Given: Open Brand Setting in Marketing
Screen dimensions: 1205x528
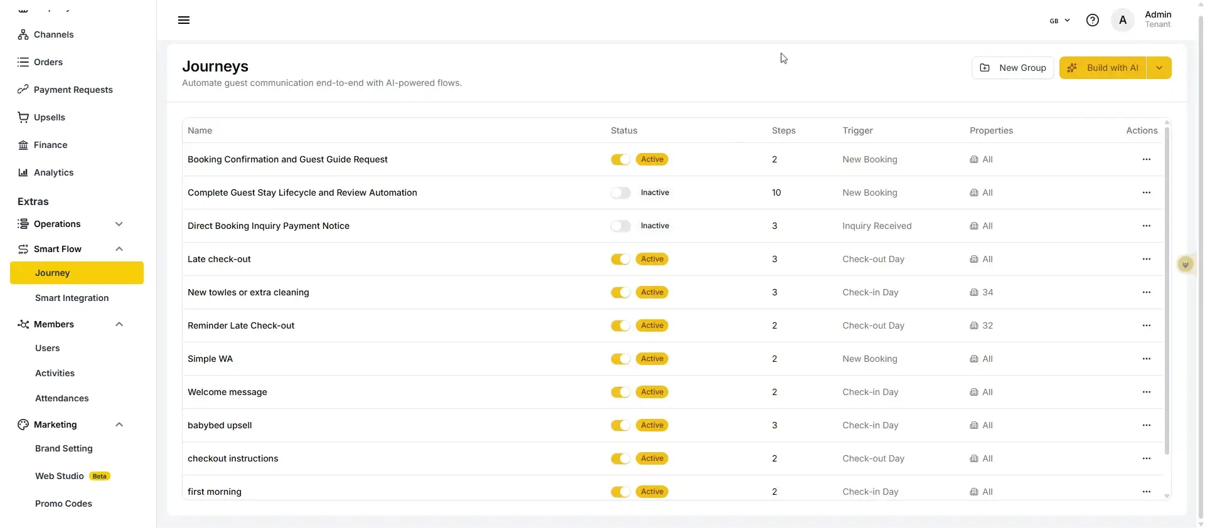Looking at the screenshot, I should 63,448.
